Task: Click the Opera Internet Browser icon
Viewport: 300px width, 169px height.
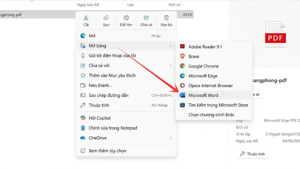Action: point(182,85)
